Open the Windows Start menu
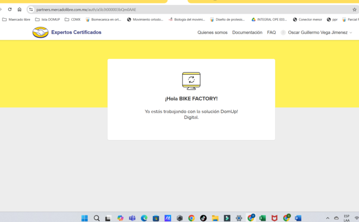The height and width of the screenshot is (222, 359). pyautogui.click(x=84, y=218)
